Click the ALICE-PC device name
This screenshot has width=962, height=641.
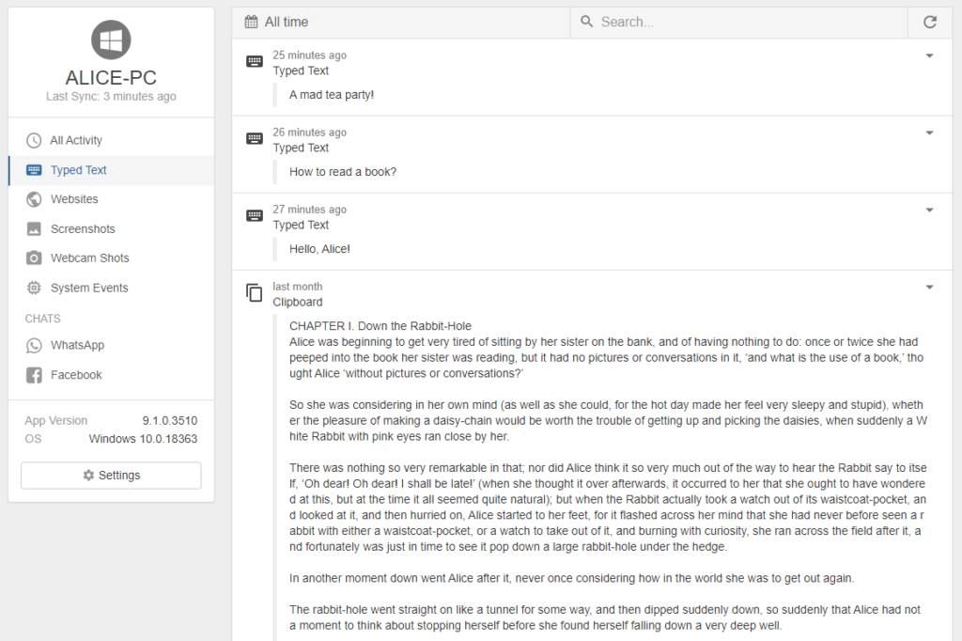(111, 78)
